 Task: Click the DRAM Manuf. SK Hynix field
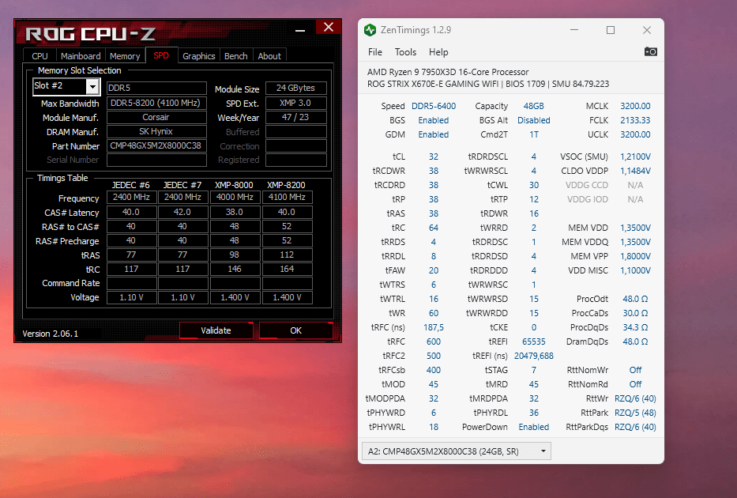tap(156, 131)
